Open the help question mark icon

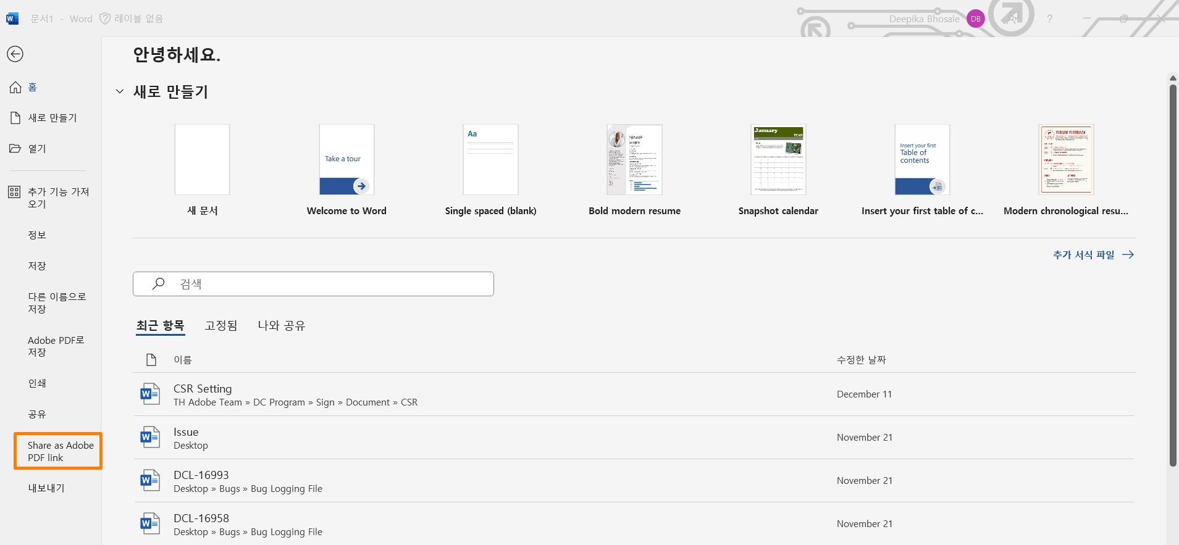[1049, 19]
